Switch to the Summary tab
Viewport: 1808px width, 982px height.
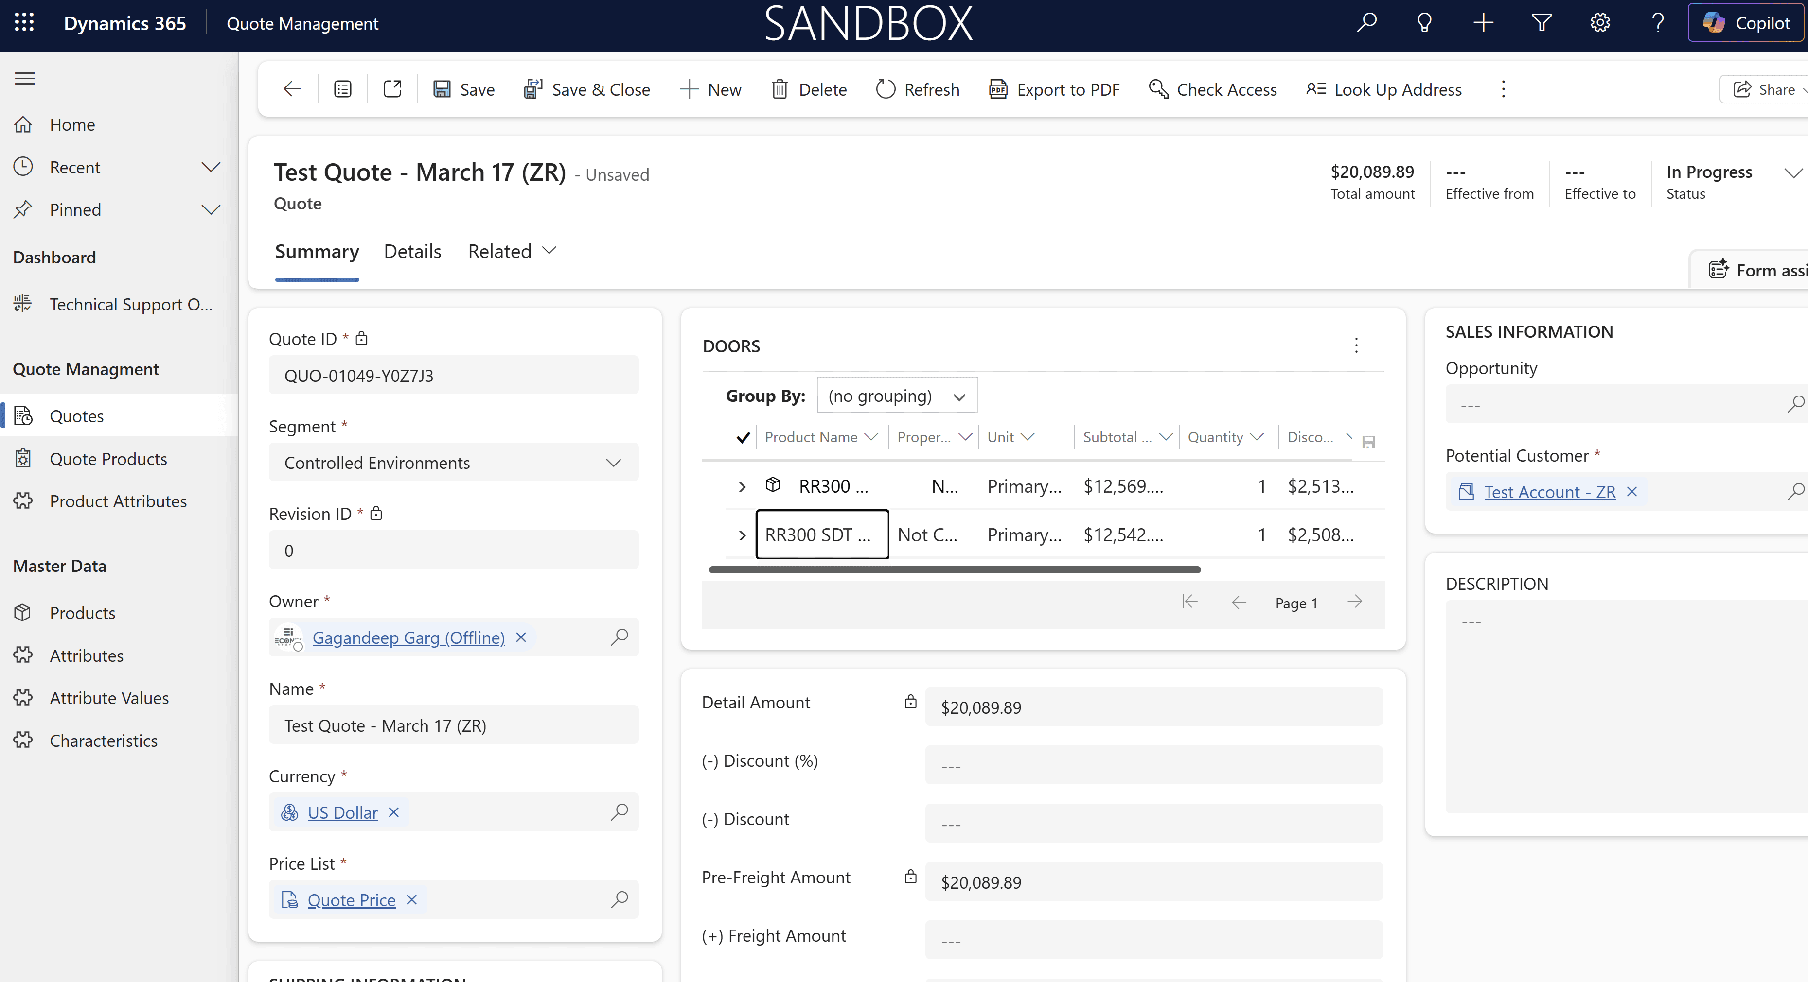(317, 251)
